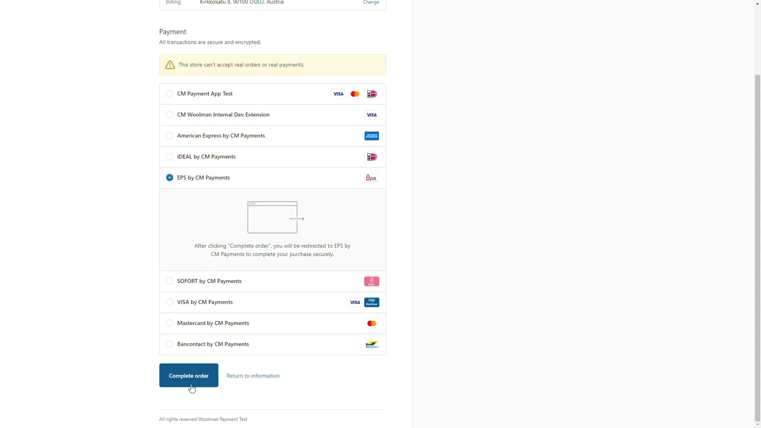This screenshot has height=428, width=761.
Task: Follow the Return to information link
Action: tap(253, 376)
